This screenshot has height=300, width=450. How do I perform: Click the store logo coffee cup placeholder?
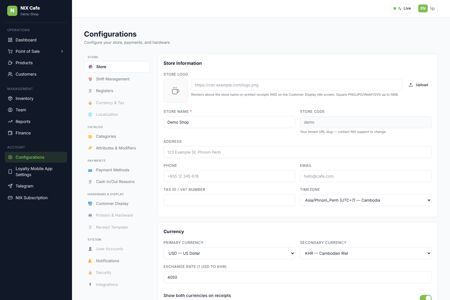(x=175, y=91)
